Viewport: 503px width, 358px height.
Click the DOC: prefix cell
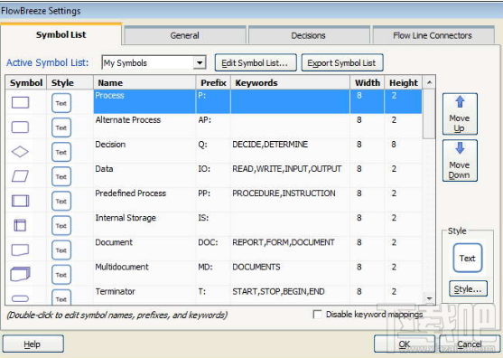[x=213, y=249]
